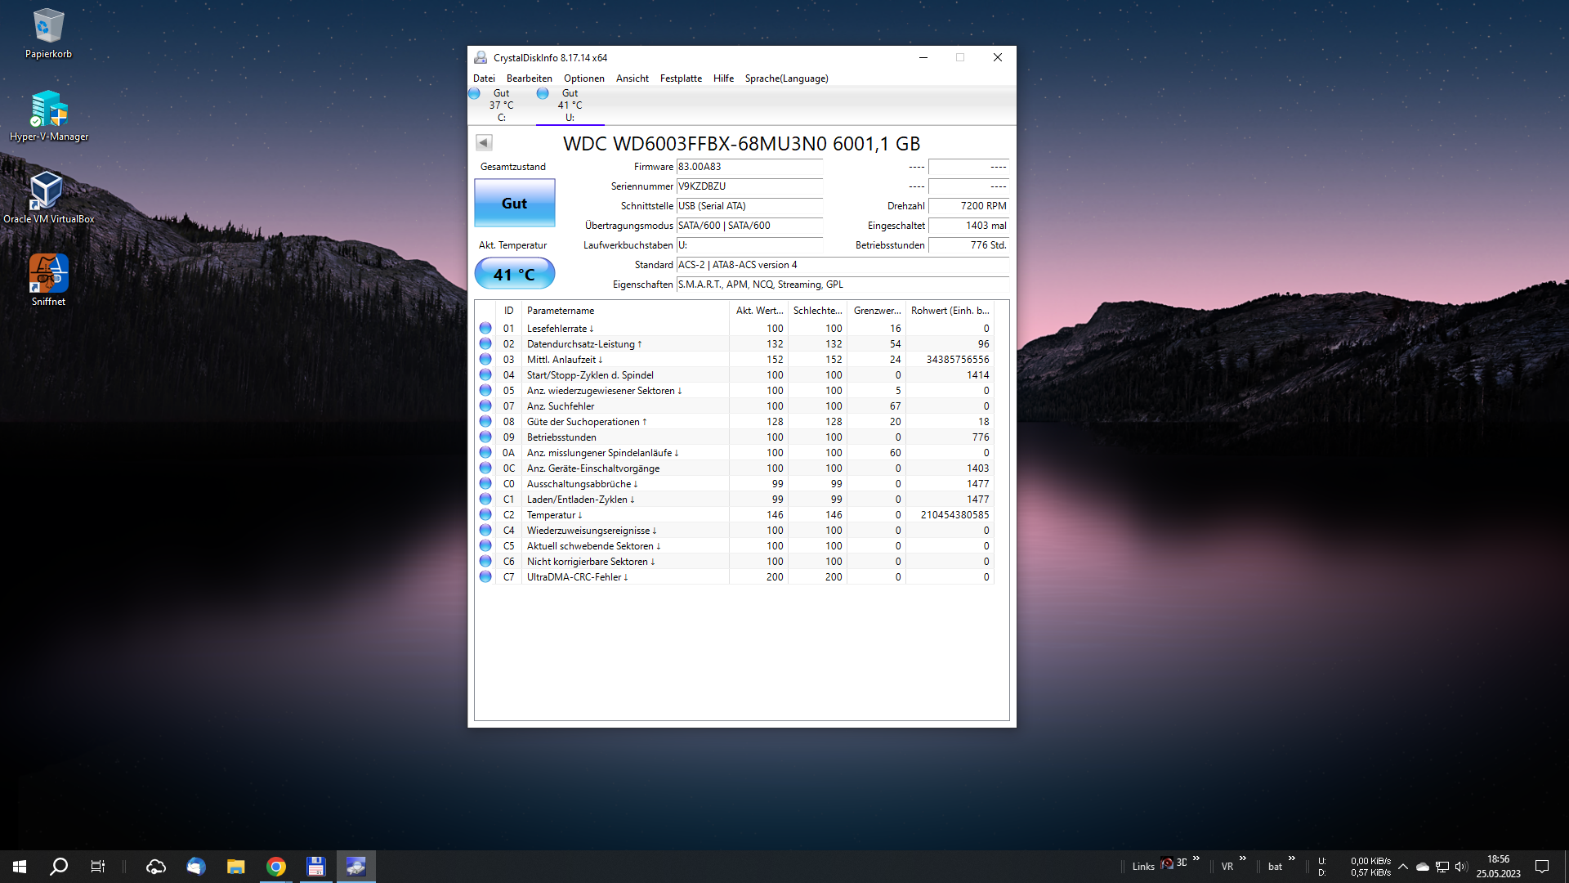This screenshot has width=1569, height=883.
Task: Click the Seriennummer value field
Action: point(749,186)
